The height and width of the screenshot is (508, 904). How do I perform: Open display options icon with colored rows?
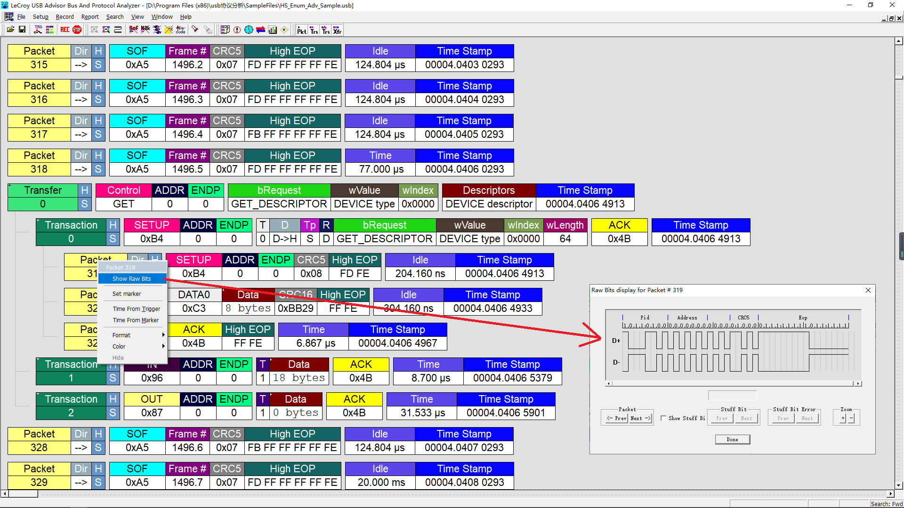(49, 30)
